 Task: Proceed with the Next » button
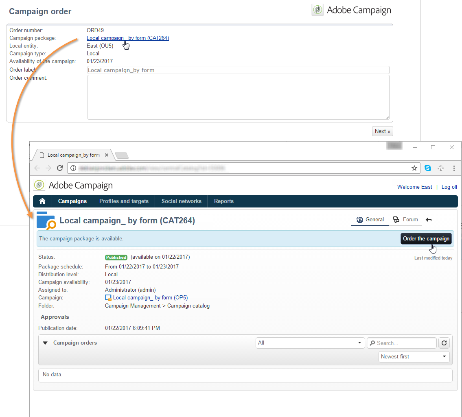[382, 131]
